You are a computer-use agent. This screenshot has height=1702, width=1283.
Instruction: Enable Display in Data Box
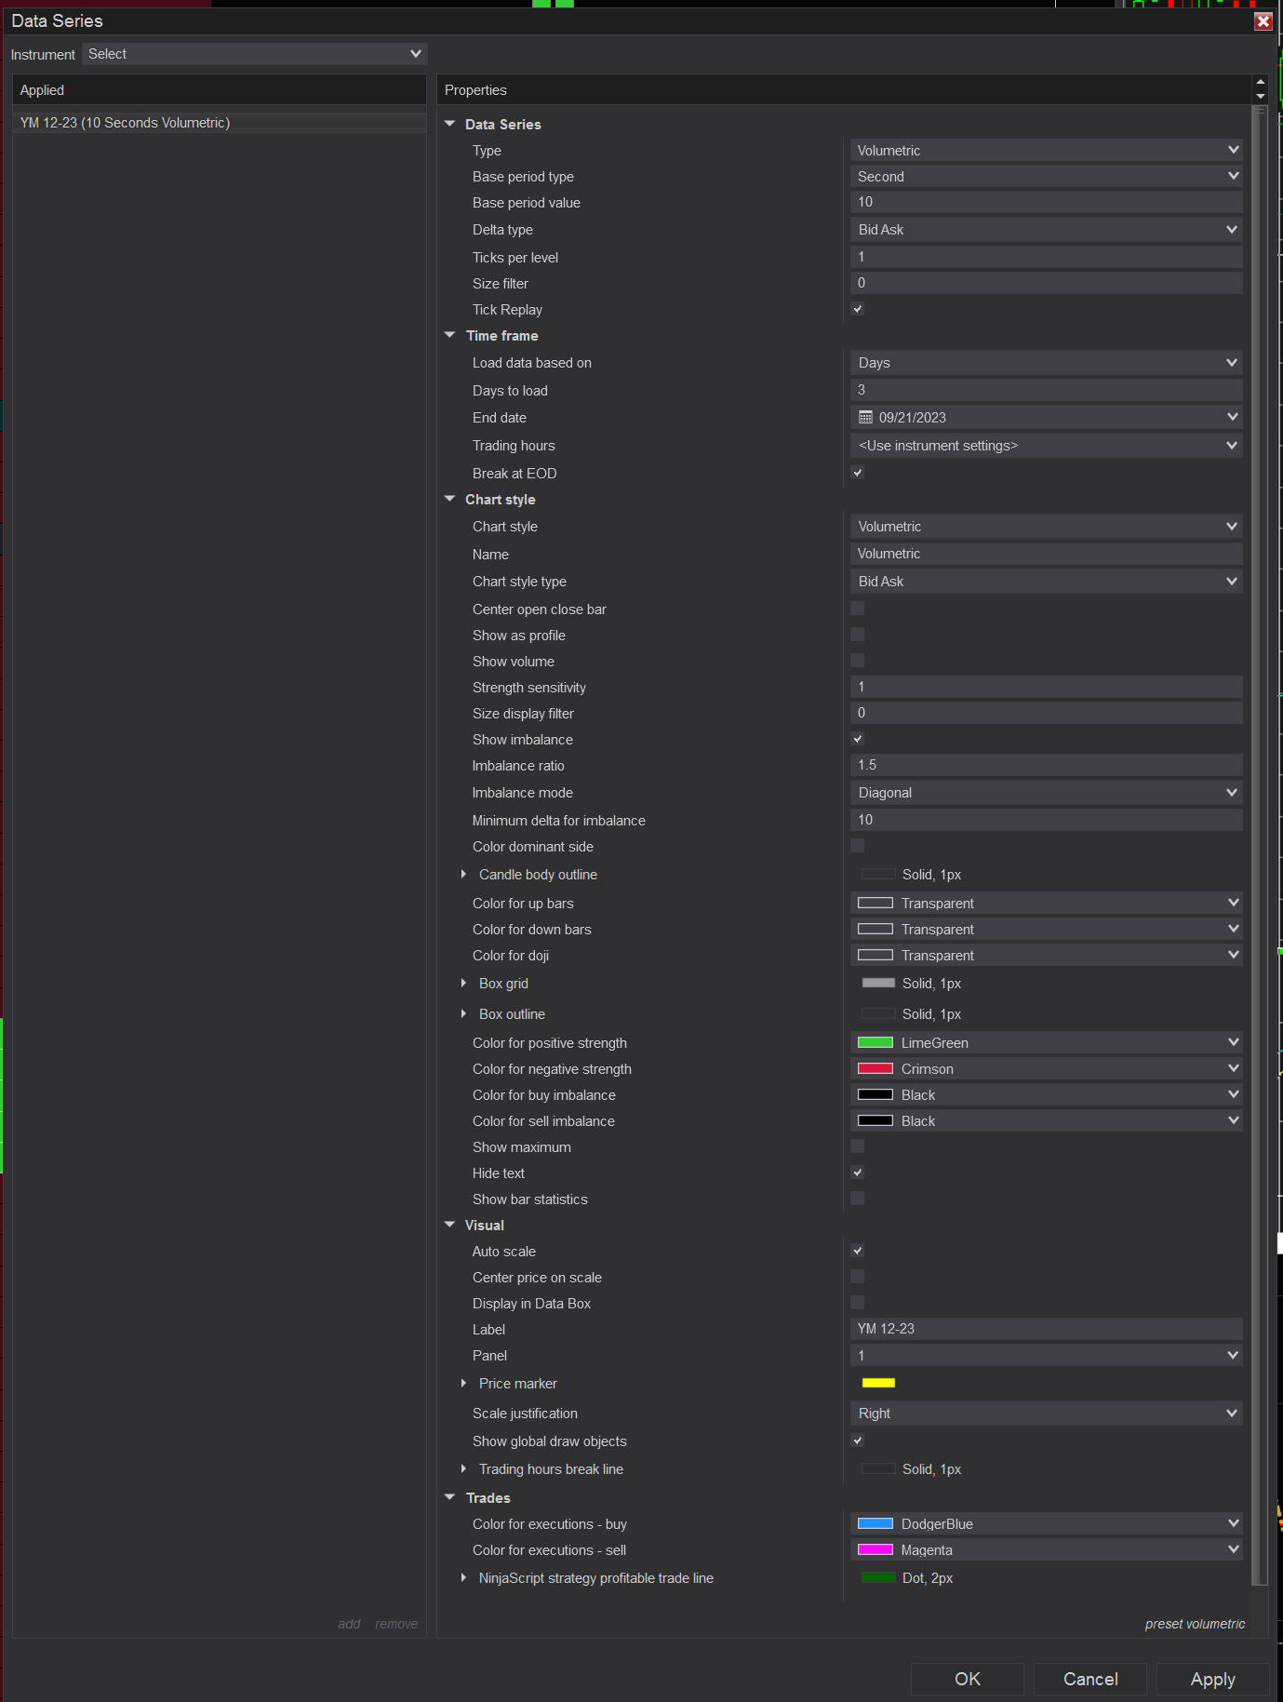pos(858,1303)
